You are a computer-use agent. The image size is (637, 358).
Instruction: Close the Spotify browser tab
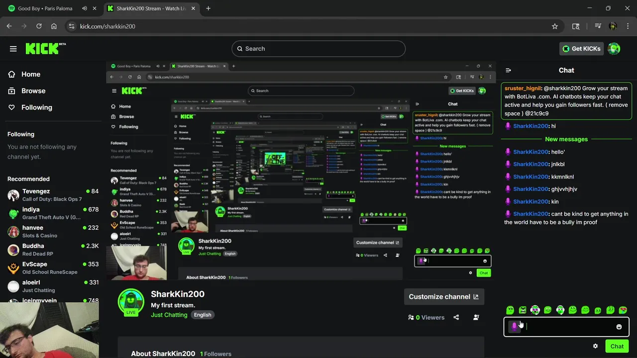click(95, 8)
